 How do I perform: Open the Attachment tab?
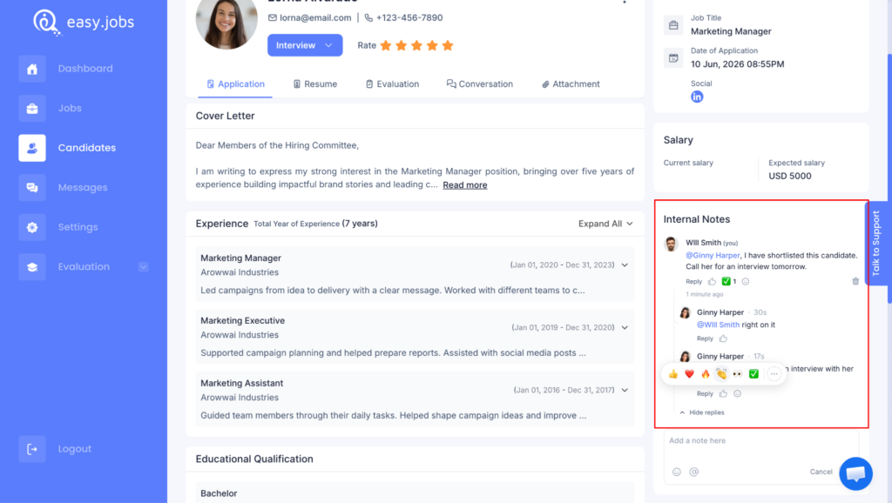[x=571, y=84]
